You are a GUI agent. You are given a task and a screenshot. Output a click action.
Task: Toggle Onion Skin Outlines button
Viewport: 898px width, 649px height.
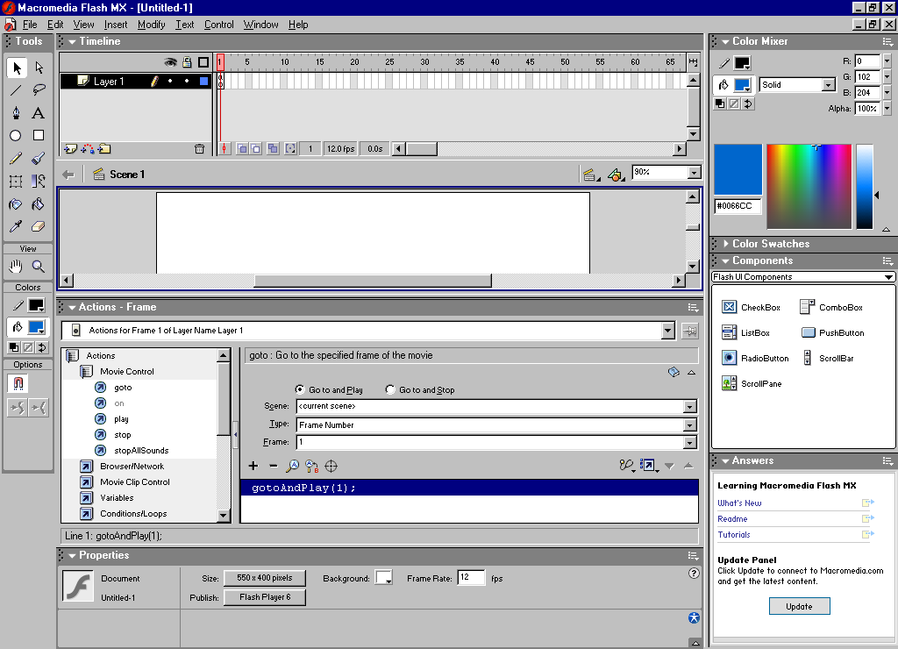pos(255,149)
